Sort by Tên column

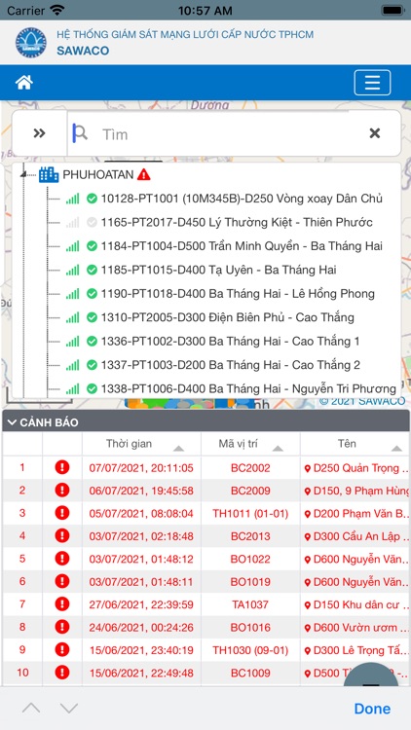click(355, 444)
